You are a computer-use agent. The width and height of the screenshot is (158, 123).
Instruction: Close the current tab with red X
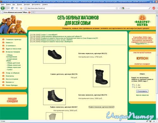click(29, 12)
